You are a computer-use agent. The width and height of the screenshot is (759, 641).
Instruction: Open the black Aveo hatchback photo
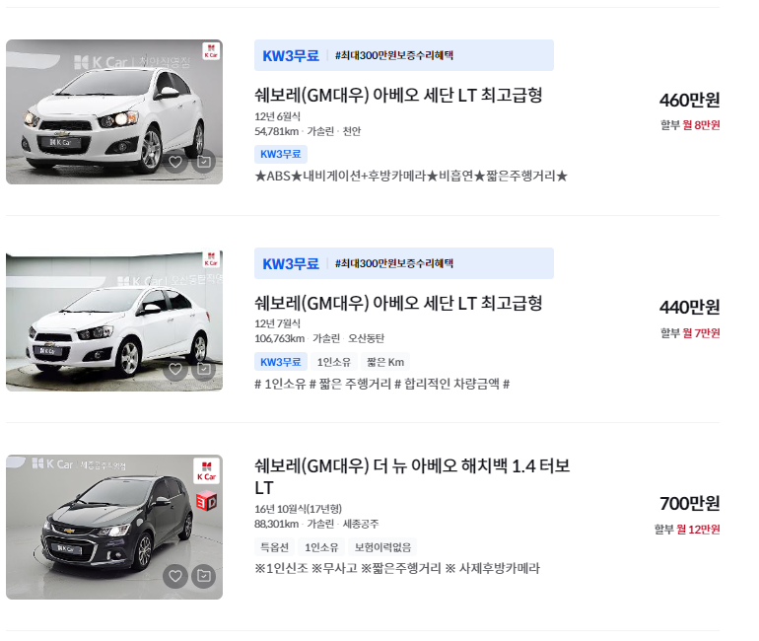click(x=114, y=527)
